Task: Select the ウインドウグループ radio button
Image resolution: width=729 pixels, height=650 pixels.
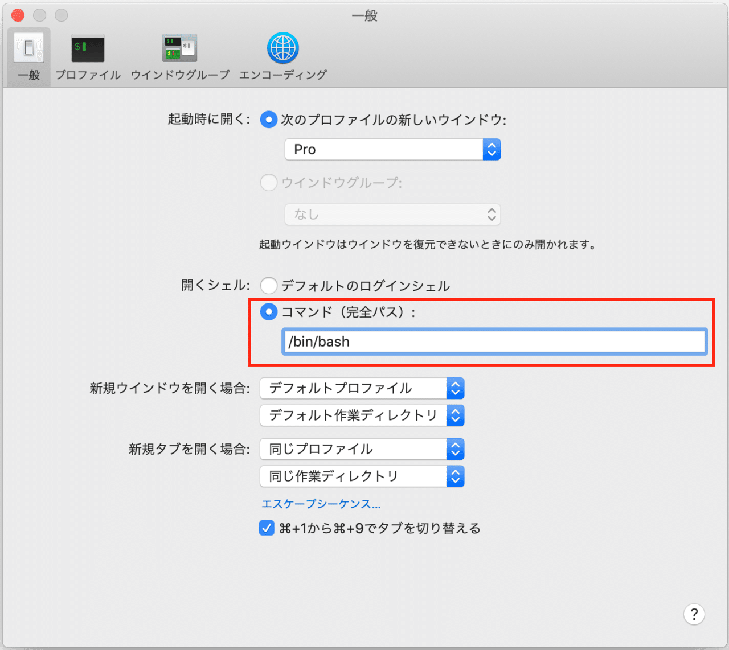Action: [x=268, y=183]
